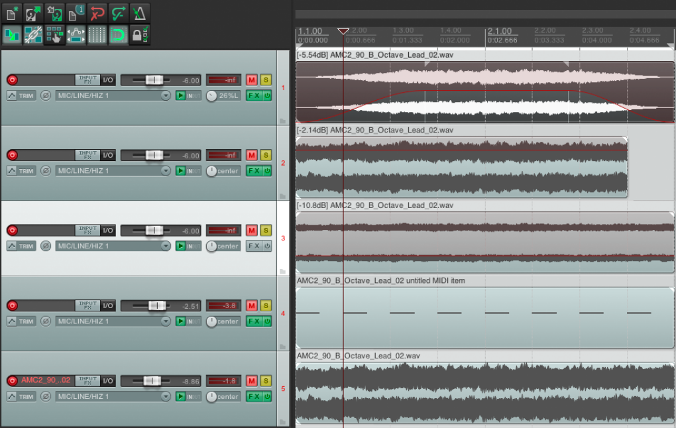676x428 pixels.
Task: Mute track 1 with its M button
Action: (252, 80)
